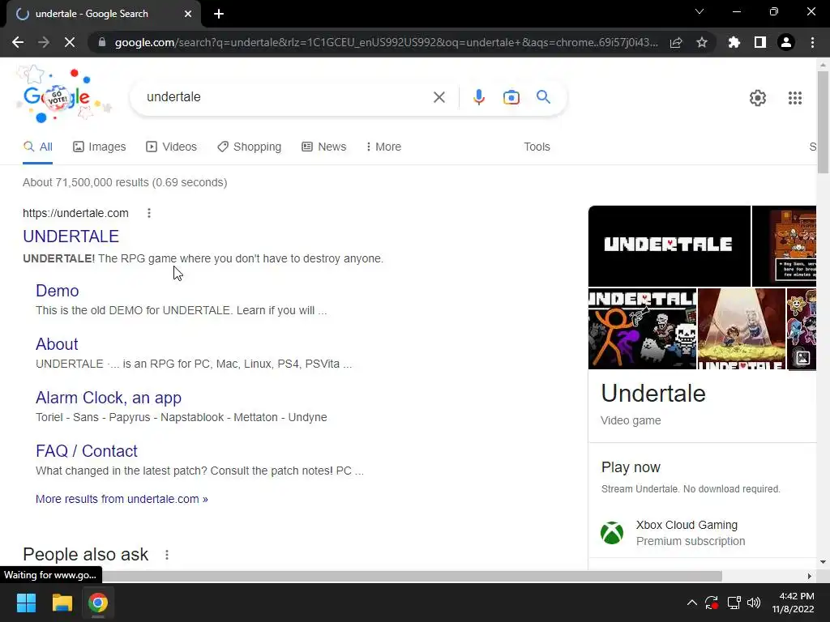830x622 pixels.
Task: Bookmark this page with star icon
Action: click(x=702, y=42)
